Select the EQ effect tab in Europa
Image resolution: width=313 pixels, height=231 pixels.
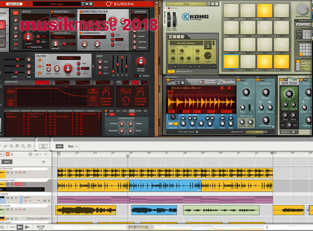145,111
